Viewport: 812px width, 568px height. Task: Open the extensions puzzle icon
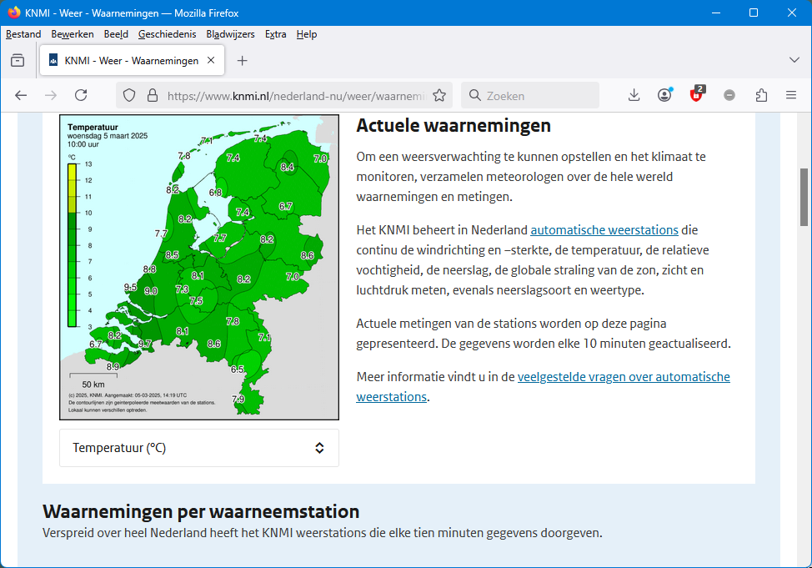pyautogui.click(x=761, y=95)
